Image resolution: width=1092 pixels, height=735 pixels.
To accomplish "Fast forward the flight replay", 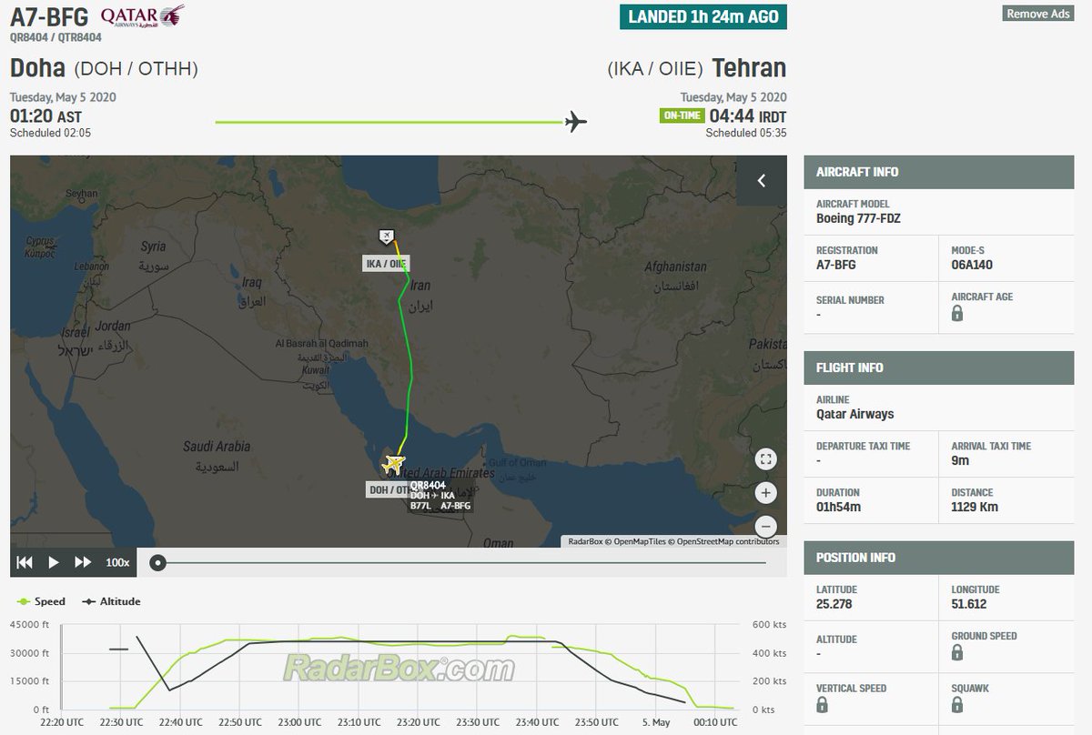I will [x=83, y=562].
